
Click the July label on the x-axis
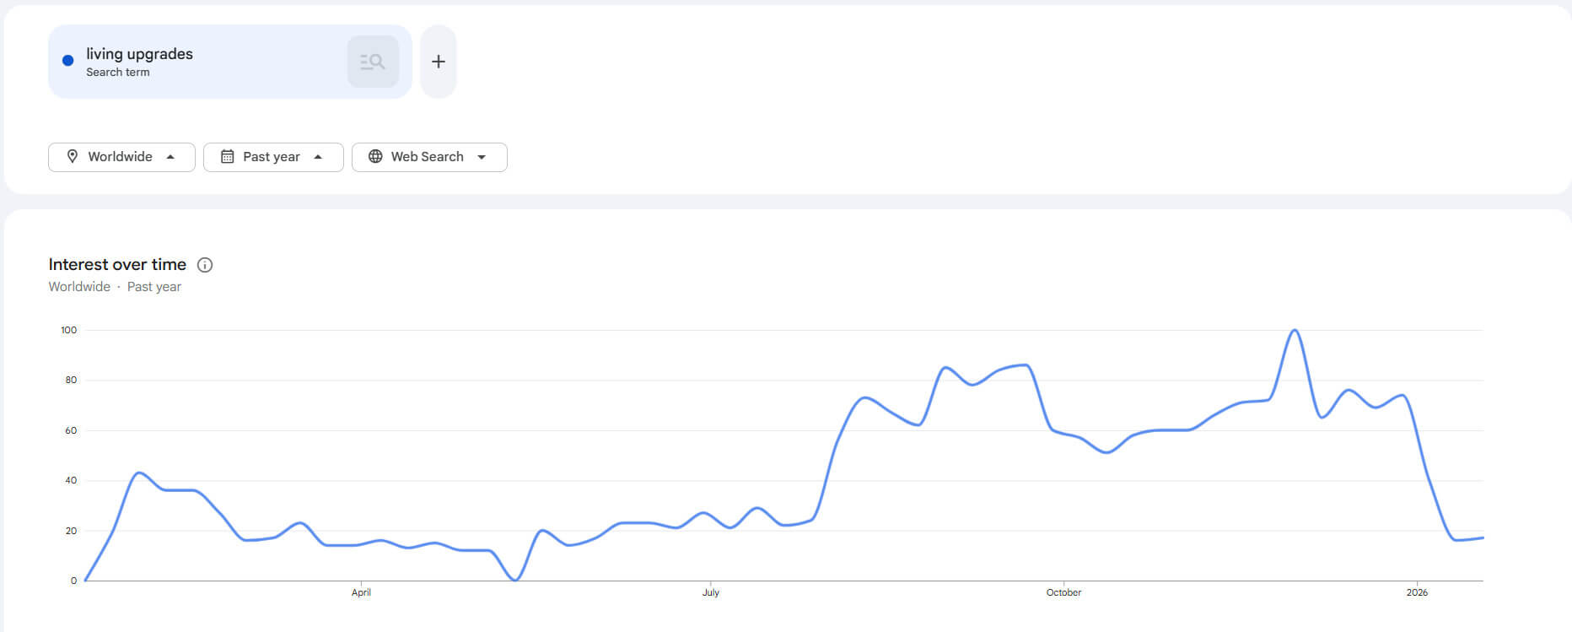click(711, 592)
